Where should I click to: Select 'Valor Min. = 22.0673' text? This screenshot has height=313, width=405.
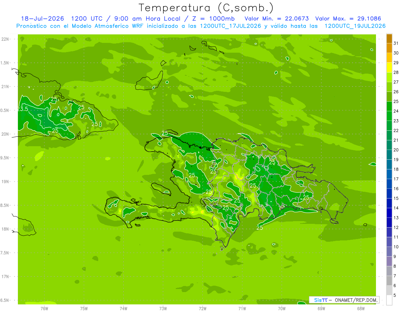[276, 19]
